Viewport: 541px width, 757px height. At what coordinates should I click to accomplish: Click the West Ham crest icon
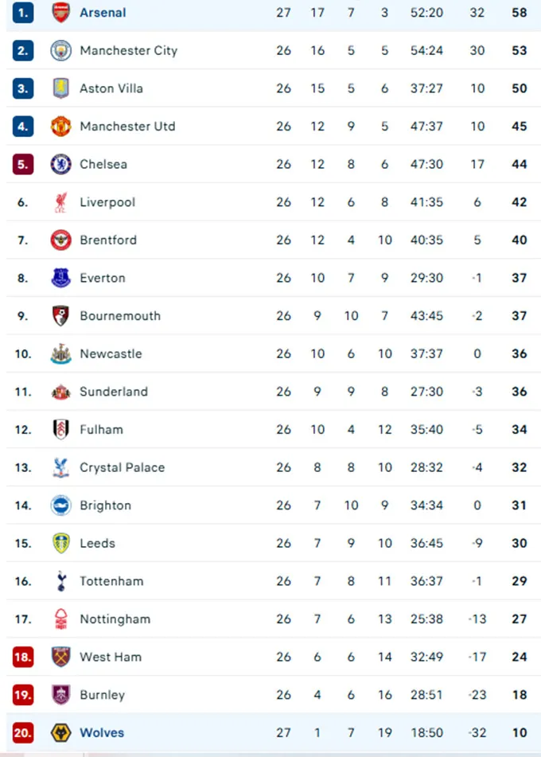60,657
